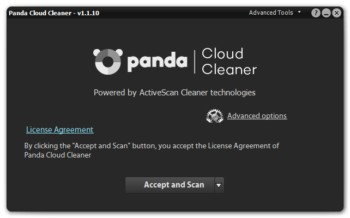Click the vertical divider line in the logo
The image size is (350, 218).
click(x=195, y=62)
